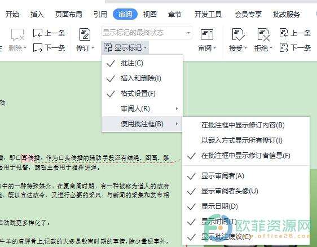
Task: Go to previous comment with 上一条 icon
Action: click(38, 33)
